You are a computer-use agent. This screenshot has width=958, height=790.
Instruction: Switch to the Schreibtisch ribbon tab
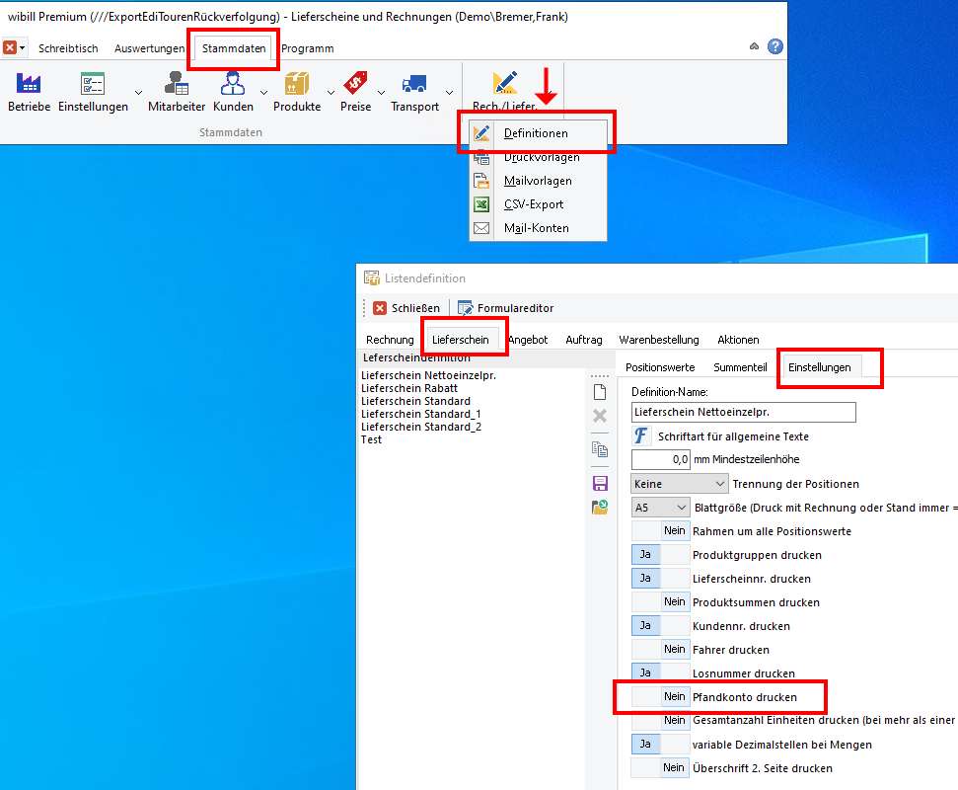point(68,48)
